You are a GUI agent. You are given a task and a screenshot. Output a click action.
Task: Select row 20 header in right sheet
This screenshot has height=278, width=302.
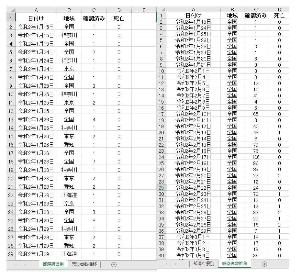[162, 132]
